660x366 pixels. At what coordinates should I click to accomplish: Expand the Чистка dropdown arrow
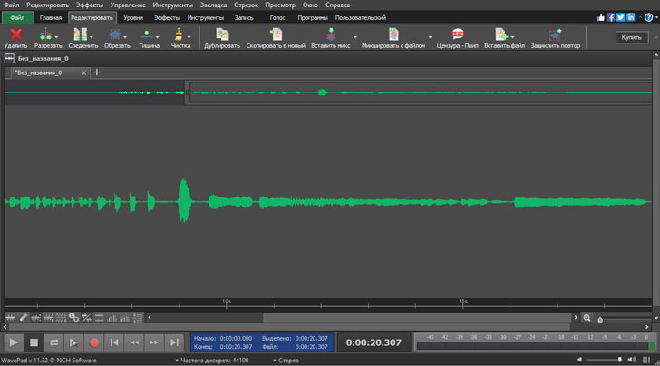click(x=189, y=37)
